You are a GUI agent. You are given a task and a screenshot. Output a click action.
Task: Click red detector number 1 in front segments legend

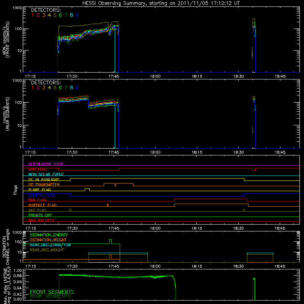point(33,15)
